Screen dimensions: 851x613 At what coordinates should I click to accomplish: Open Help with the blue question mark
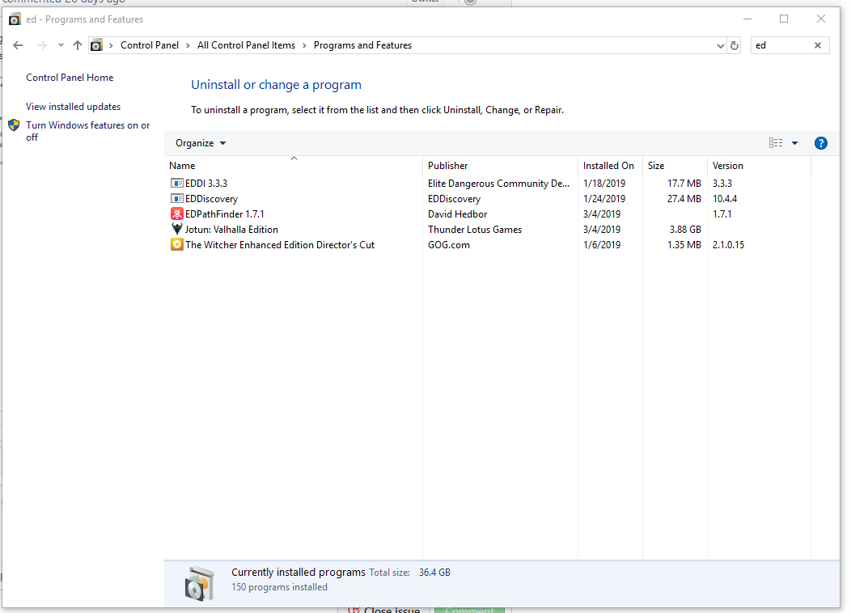[820, 143]
